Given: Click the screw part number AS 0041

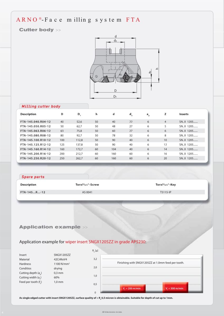Looking at the screenshot, I should coord(87,192).
